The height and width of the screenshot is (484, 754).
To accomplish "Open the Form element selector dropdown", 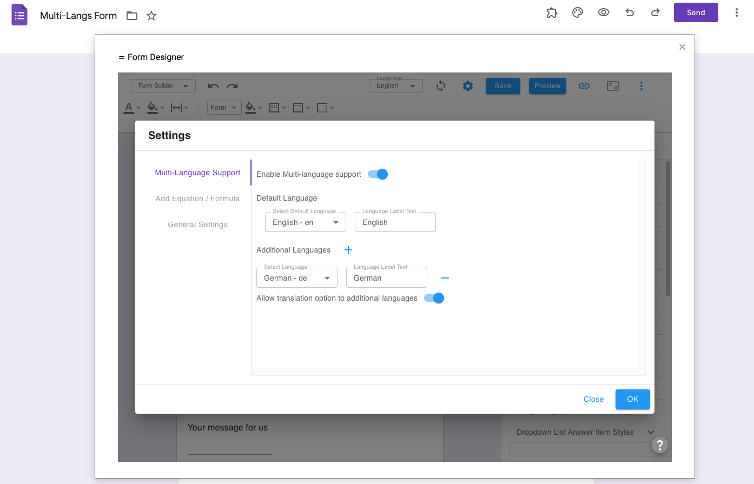I will pos(224,108).
